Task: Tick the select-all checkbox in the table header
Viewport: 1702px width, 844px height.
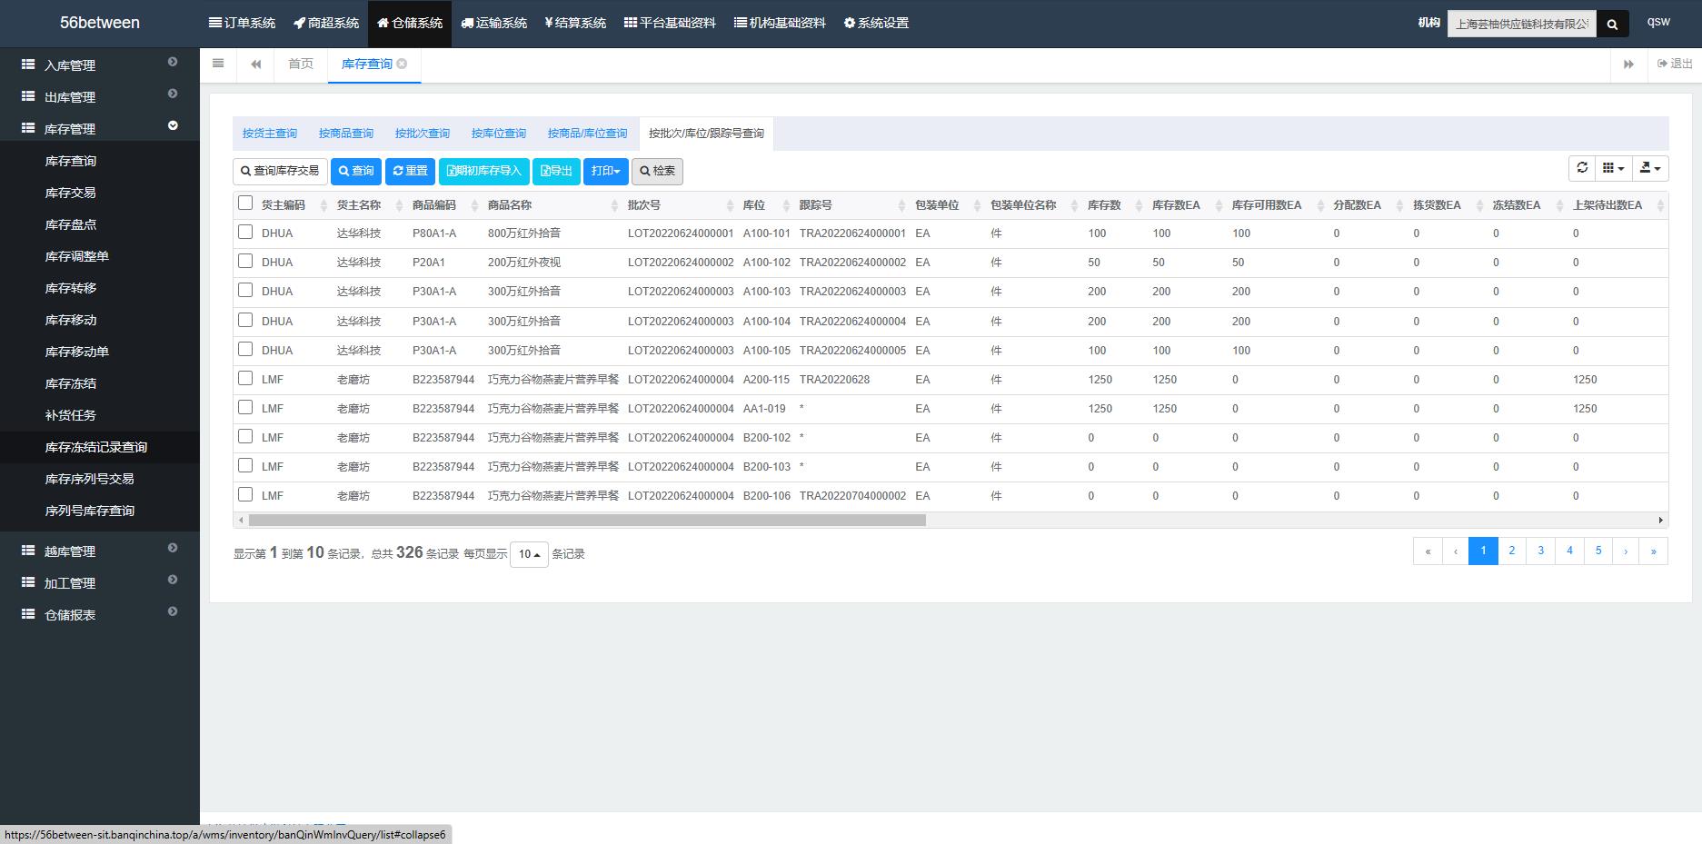Action: (x=245, y=204)
